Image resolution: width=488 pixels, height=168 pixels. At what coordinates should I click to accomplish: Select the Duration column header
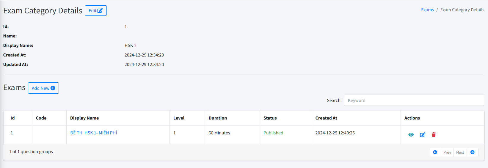[x=218, y=118]
